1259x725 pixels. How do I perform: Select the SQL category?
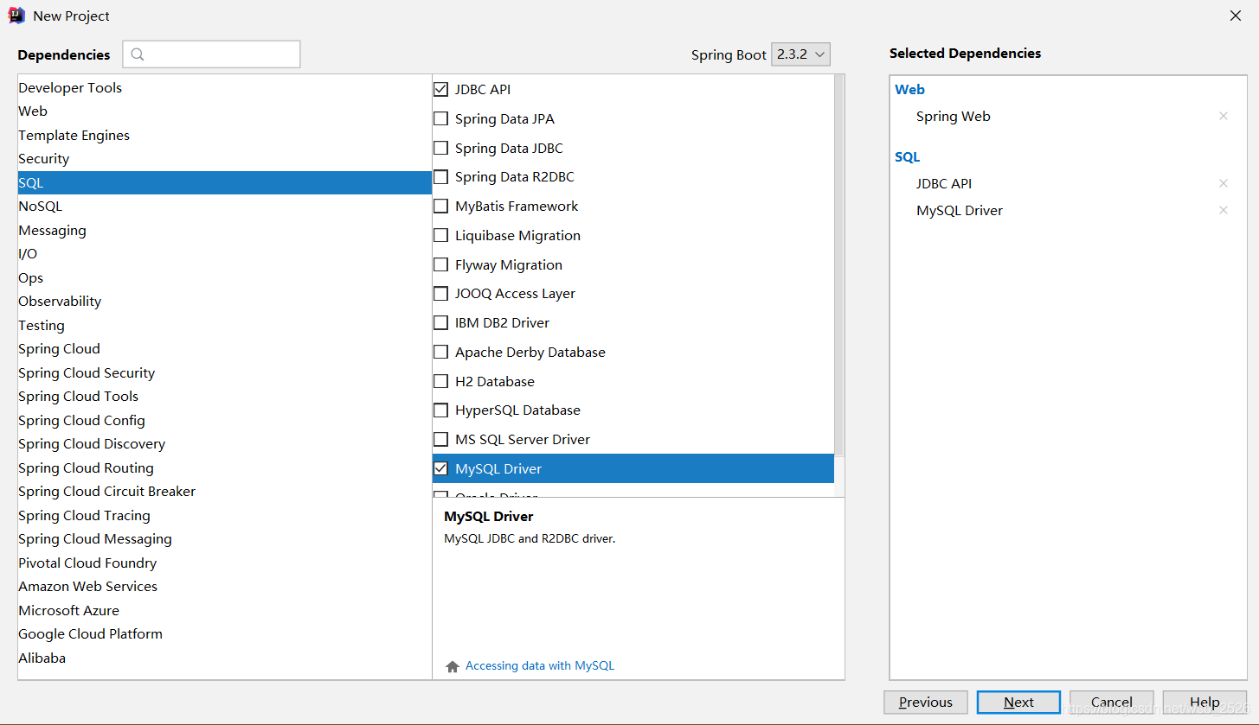[224, 182]
